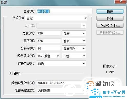Collapse the 高级 section chevron
Screen dimensions: 127x99
point(11,73)
